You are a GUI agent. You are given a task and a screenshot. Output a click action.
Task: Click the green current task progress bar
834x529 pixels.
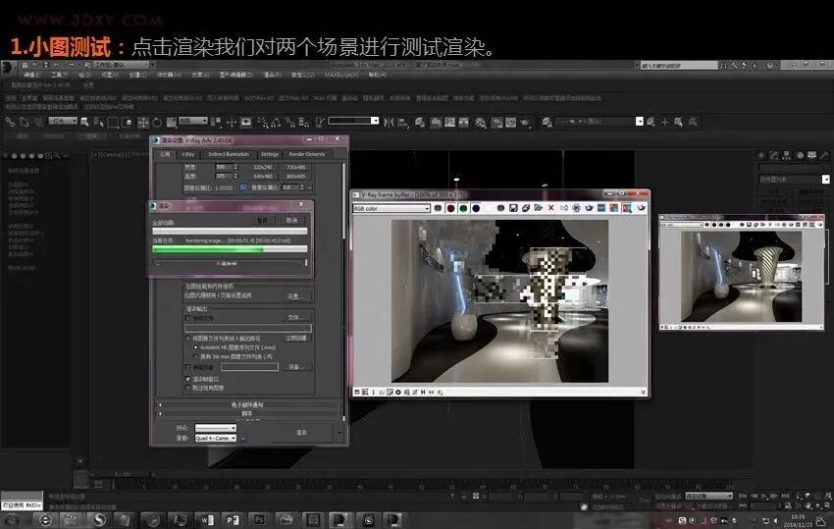(x=230, y=248)
